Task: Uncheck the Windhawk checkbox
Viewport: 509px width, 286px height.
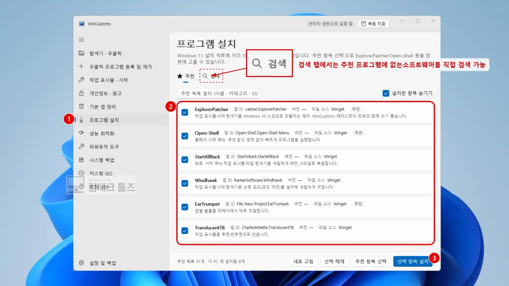Action: (185, 183)
